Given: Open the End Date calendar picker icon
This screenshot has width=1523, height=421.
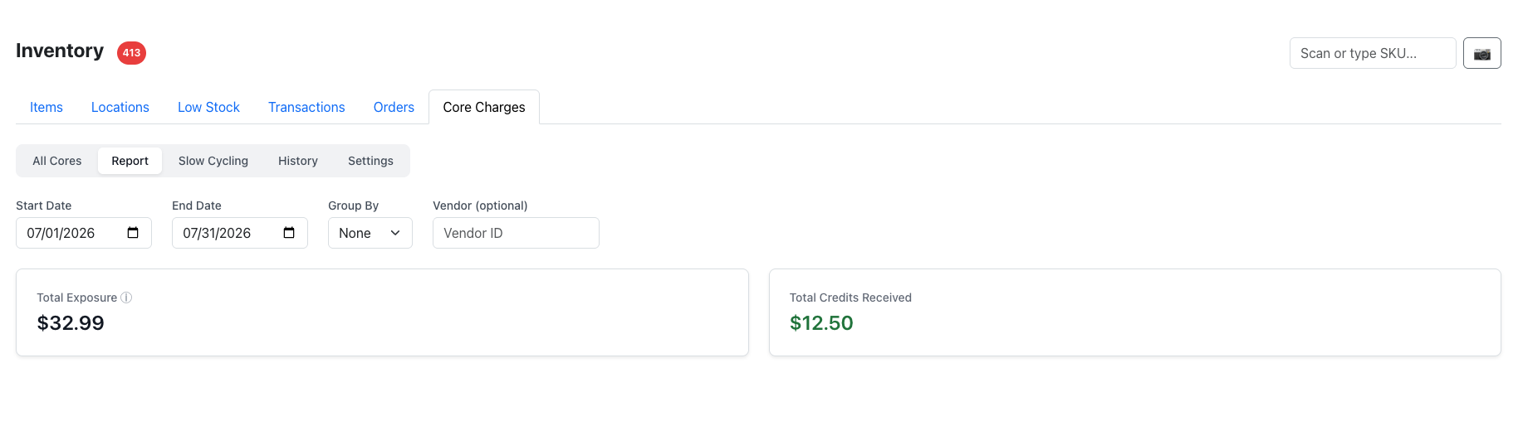Looking at the screenshot, I should coord(289,233).
